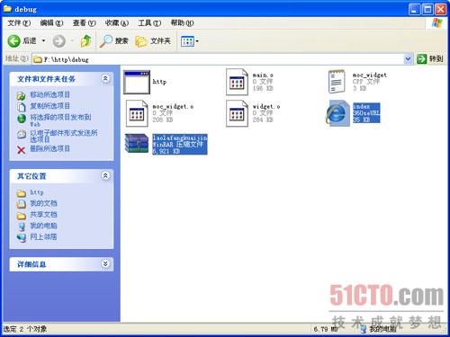Screen dimensions: 450x337
Task: Click the Forward arrow button
Action: point(59,41)
